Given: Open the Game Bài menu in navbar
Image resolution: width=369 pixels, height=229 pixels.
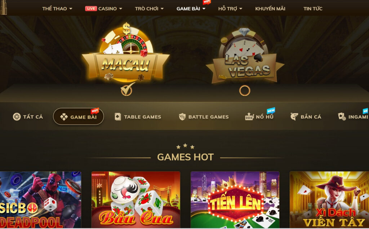Looking at the screenshot, I should point(191,9).
